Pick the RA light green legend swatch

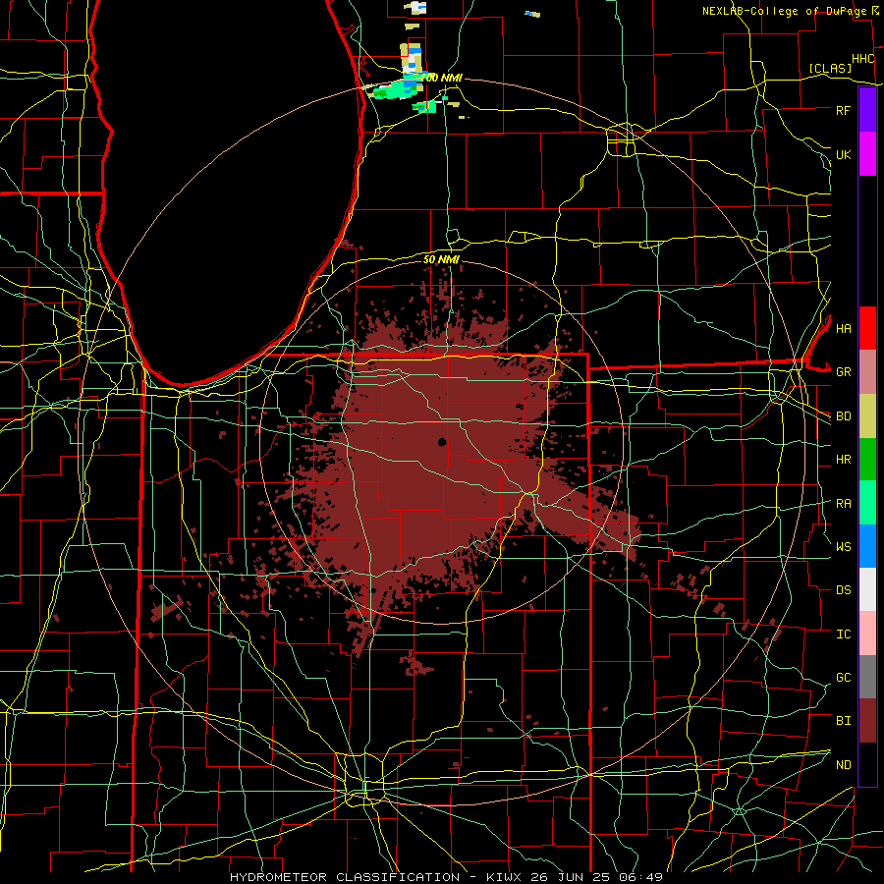[867, 503]
